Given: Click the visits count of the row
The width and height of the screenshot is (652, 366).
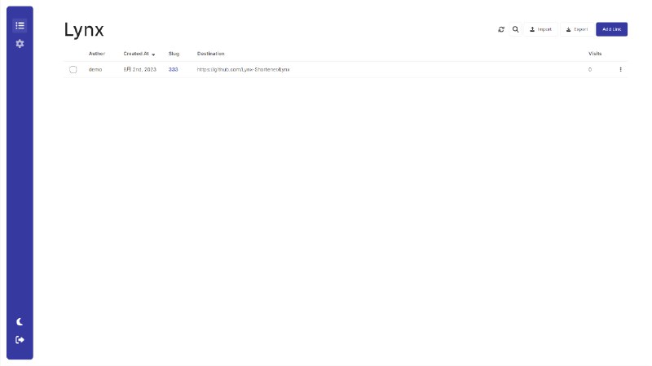Looking at the screenshot, I should point(590,70).
